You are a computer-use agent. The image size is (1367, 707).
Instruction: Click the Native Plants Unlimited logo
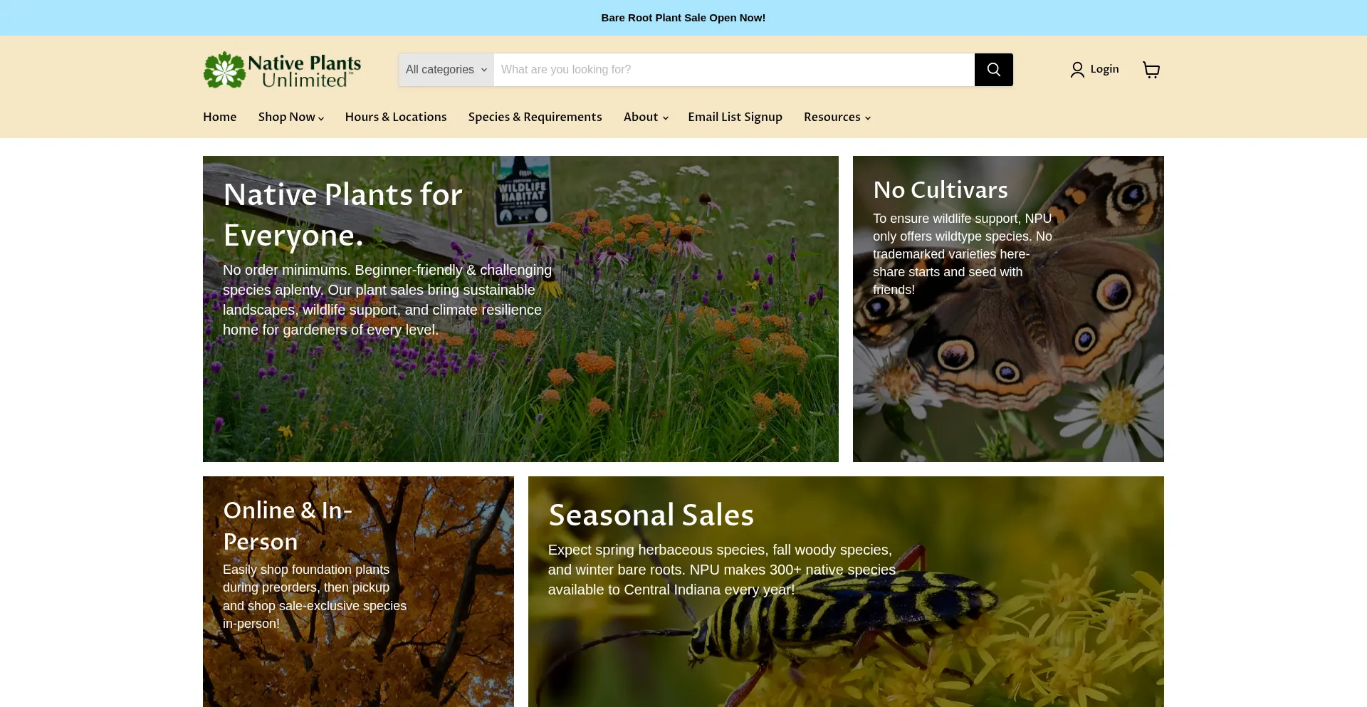(x=282, y=69)
